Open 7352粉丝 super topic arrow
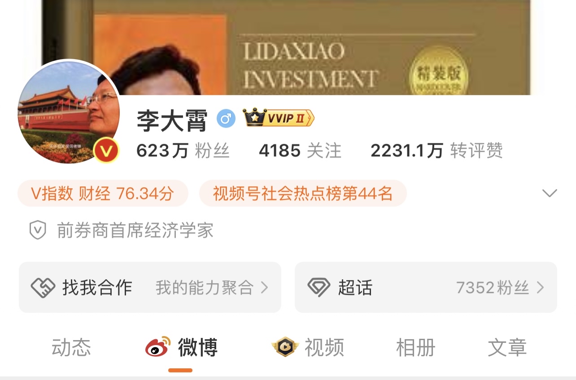 (540, 287)
